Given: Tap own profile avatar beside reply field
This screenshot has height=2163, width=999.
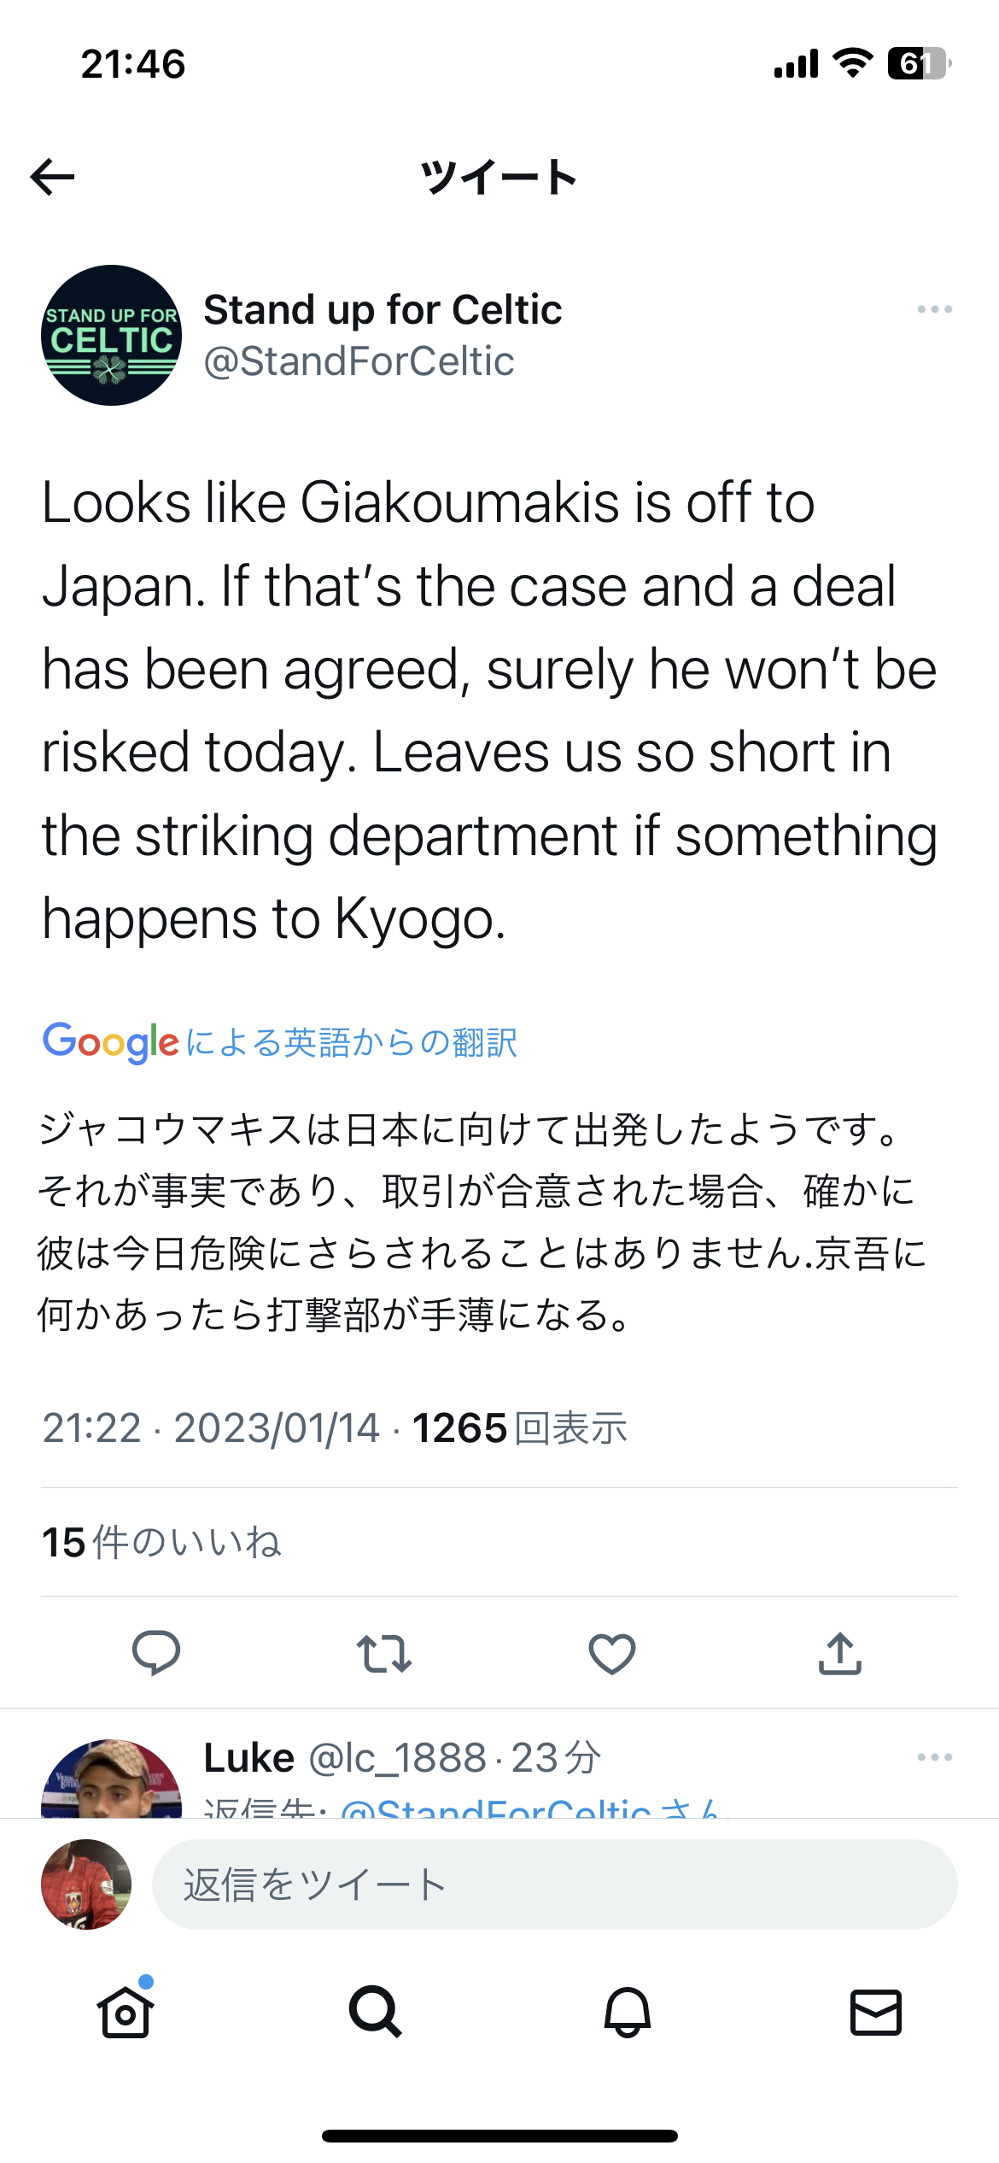Looking at the screenshot, I should click(86, 1885).
